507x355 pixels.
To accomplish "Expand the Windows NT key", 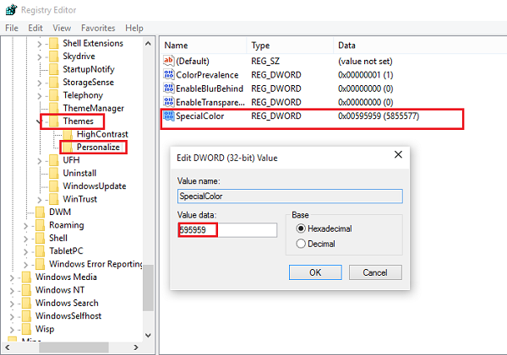I will pos(12,290).
